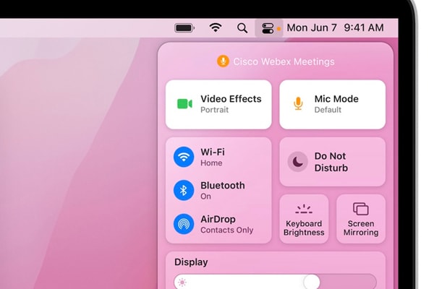Select Cisco Webex Meetings label

[x=284, y=61]
